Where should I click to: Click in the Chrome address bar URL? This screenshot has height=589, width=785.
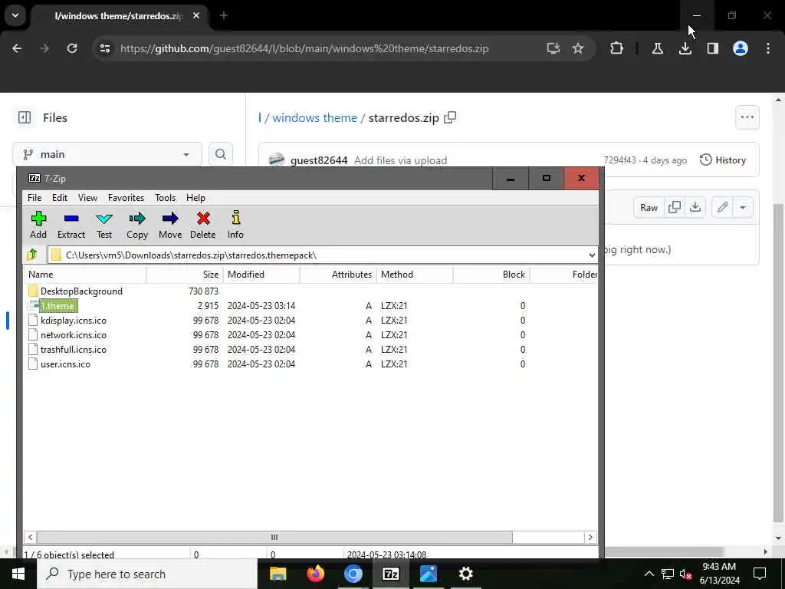304,48
